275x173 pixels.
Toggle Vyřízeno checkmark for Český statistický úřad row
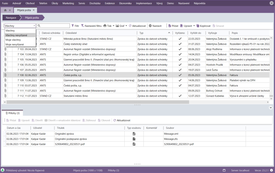180,44
